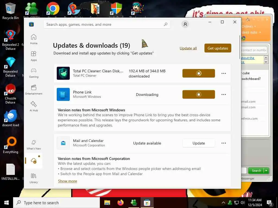This screenshot has height=208, width=278.
Task: Stop the Phone Link download
Action: pyautogui.click(x=198, y=95)
